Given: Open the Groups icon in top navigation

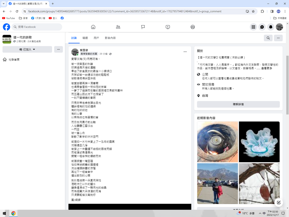Looking at the screenshot, I should point(192,27).
